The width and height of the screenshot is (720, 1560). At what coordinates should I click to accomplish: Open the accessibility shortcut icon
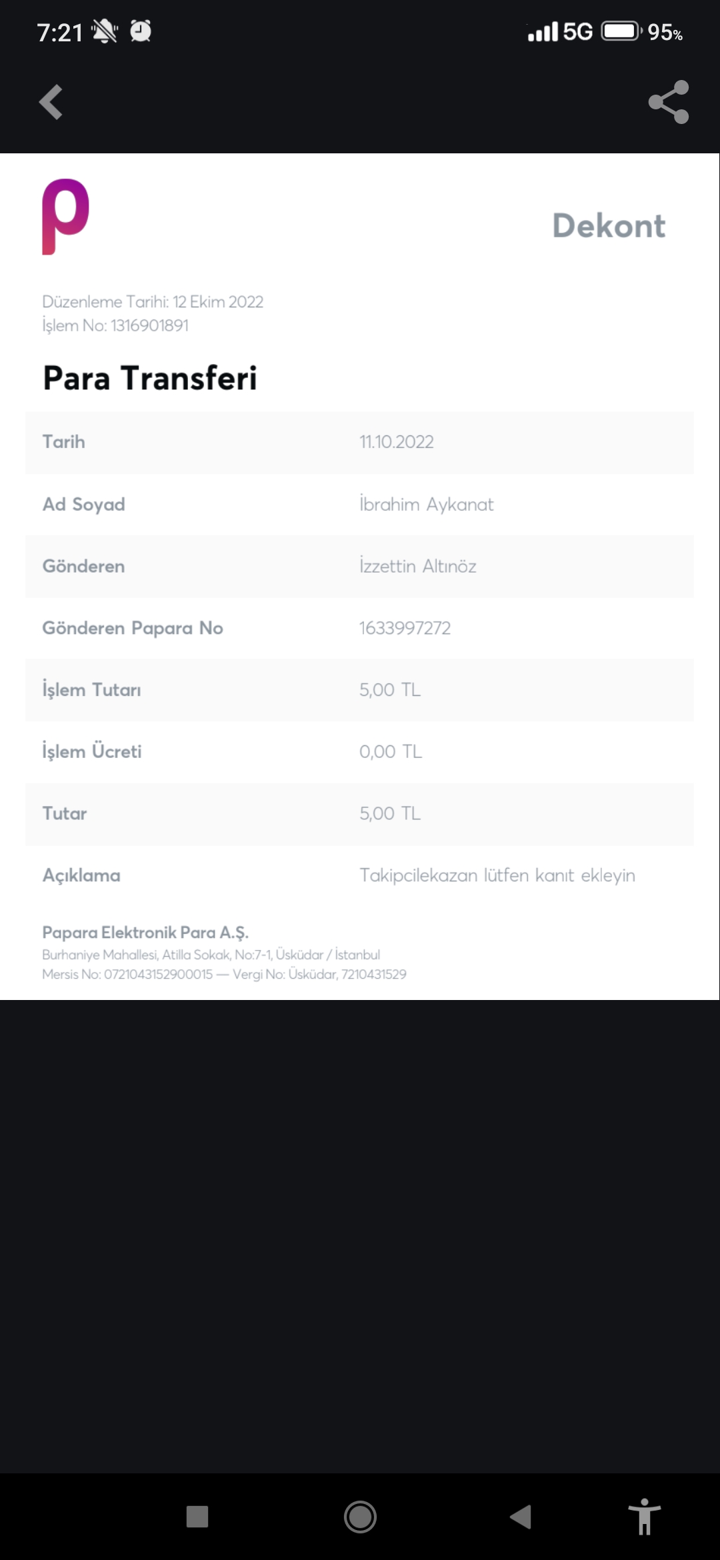coord(644,1516)
